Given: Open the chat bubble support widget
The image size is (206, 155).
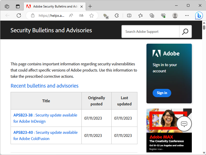Looking at the screenshot, I should coord(184,124).
